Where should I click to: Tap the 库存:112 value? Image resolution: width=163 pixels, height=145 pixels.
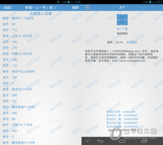click(10, 66)
